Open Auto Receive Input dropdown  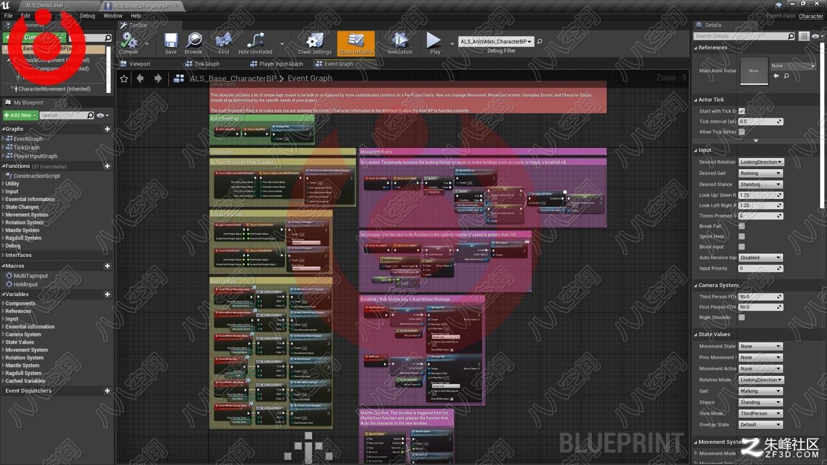tap(760, 258)
